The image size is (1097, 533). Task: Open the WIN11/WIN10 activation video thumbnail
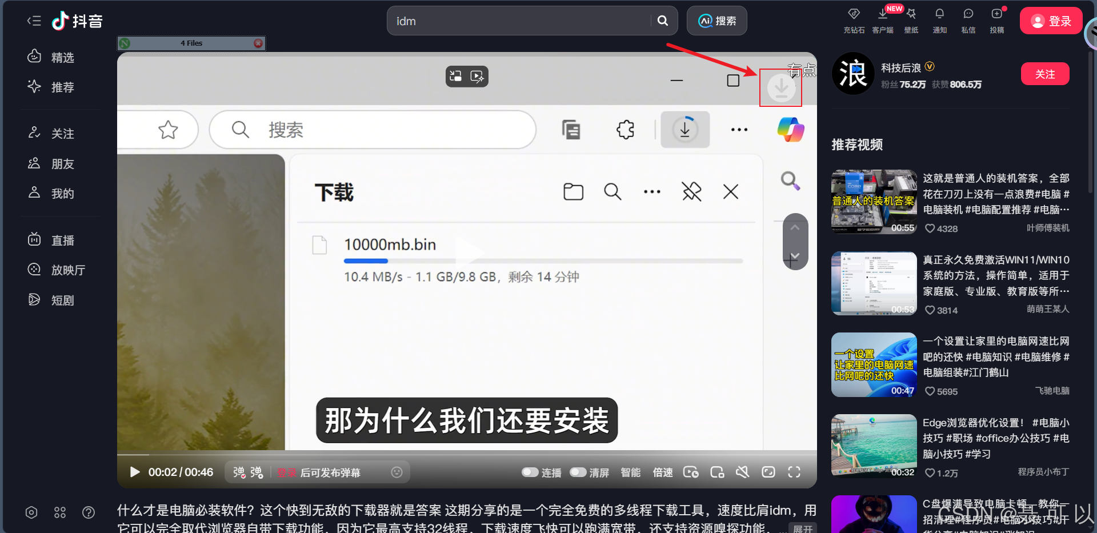tap(874, 283)
